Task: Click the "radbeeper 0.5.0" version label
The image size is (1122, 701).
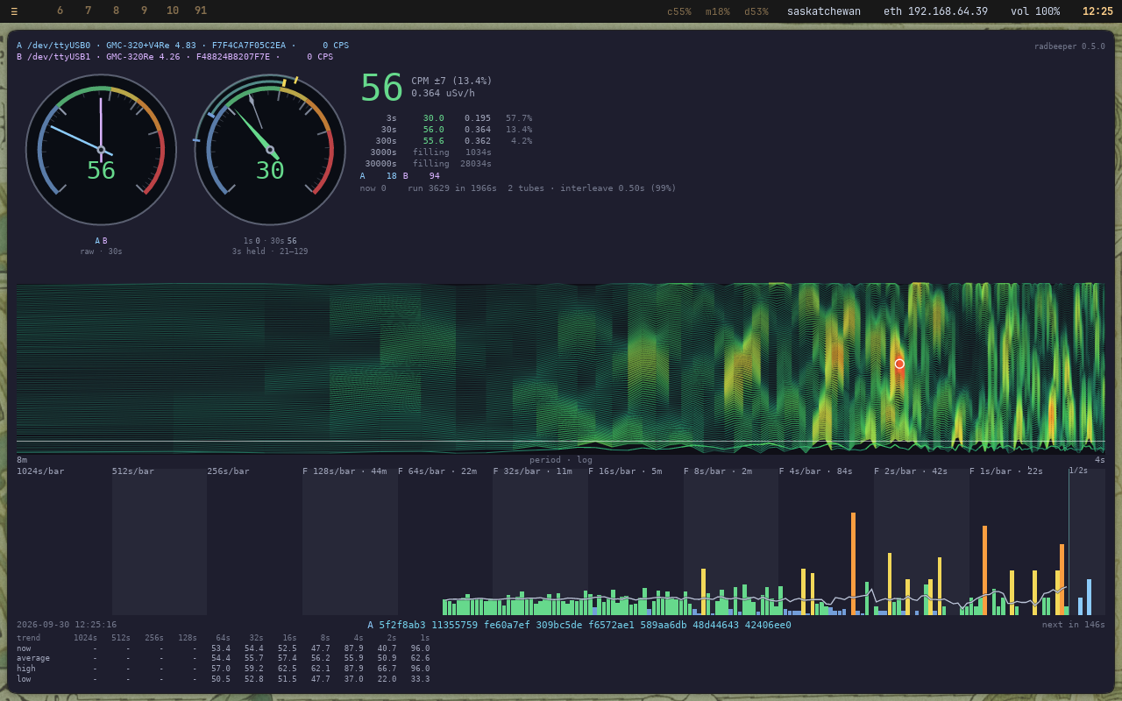Action: pyautogui.click(x=1069, y=46)
